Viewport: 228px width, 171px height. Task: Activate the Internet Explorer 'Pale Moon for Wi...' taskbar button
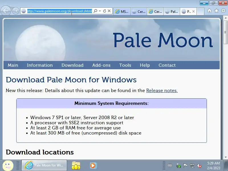[44, 165]
